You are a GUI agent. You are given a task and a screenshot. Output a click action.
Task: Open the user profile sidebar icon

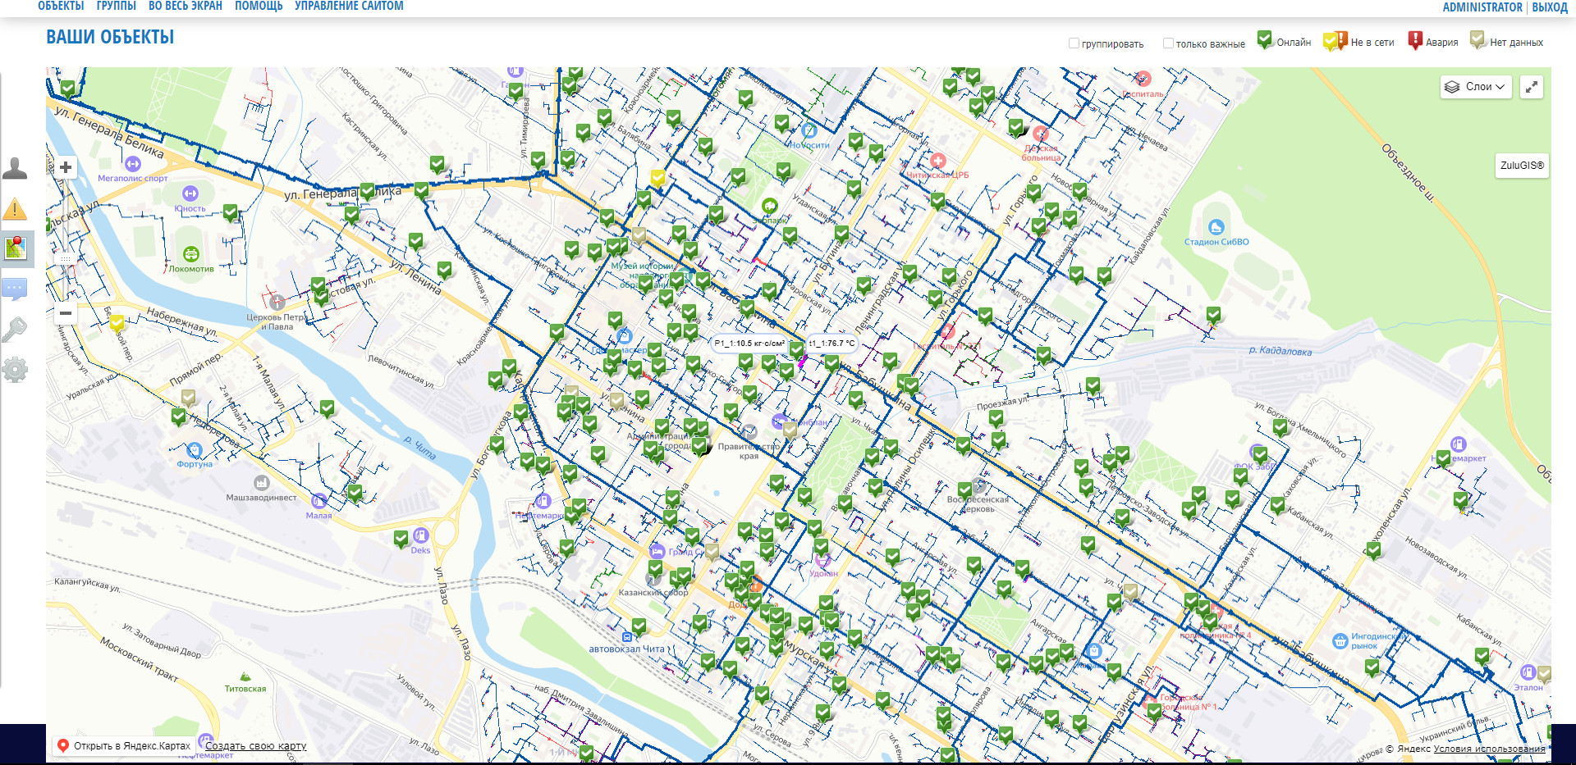pos(15,168)
